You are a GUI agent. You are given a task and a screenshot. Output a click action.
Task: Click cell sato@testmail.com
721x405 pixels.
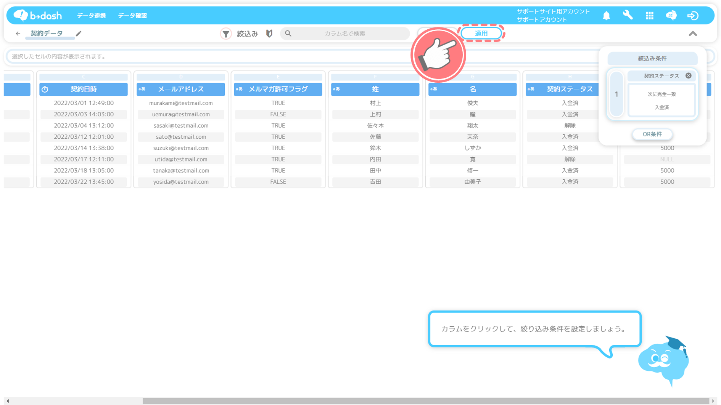coord(181,137)
